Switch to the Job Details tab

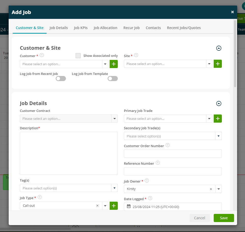click(59, 28)
